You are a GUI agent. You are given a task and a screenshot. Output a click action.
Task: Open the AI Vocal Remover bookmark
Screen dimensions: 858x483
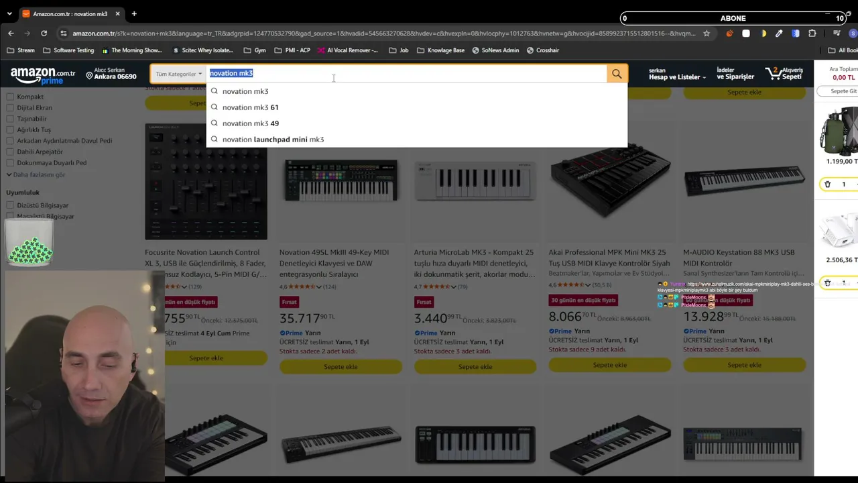(348, 50)
